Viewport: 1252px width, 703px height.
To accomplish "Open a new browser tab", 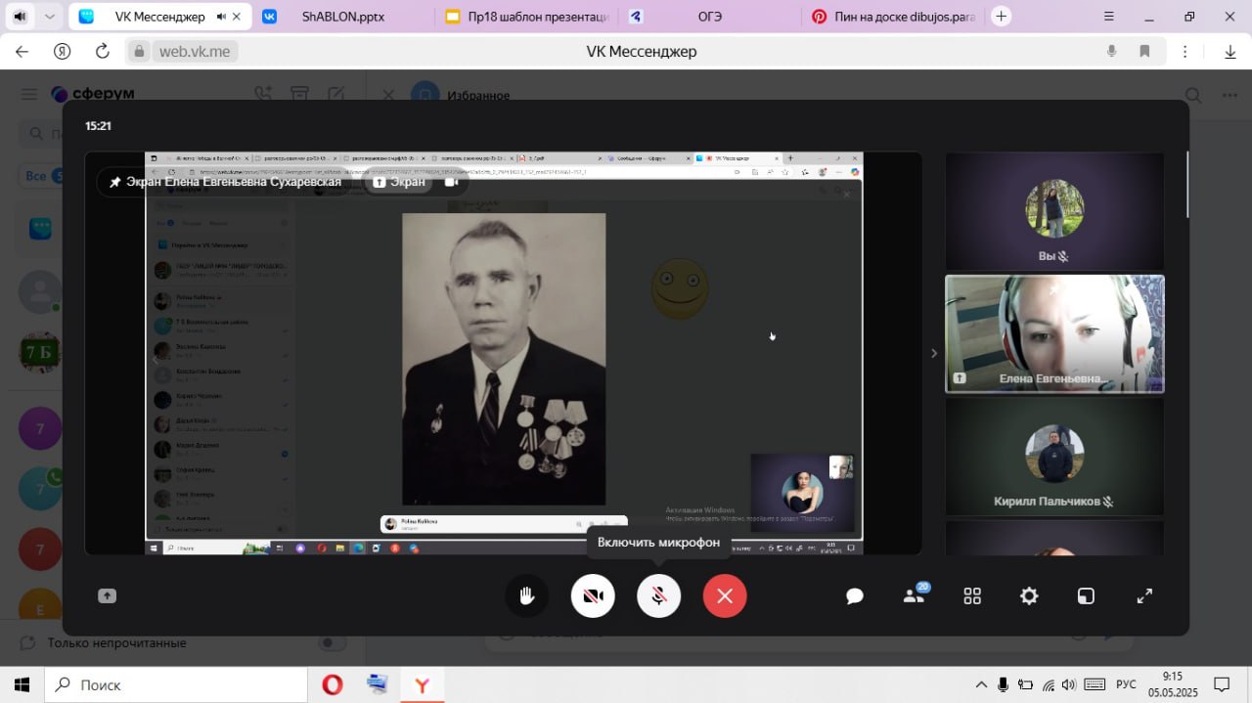I will 1001,17.
